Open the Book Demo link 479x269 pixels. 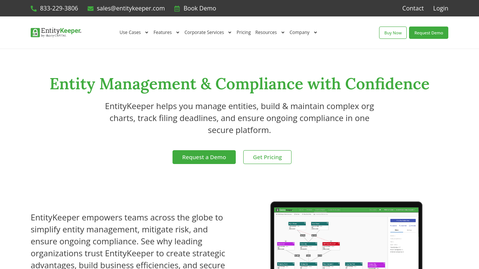(x=199, y=8)
